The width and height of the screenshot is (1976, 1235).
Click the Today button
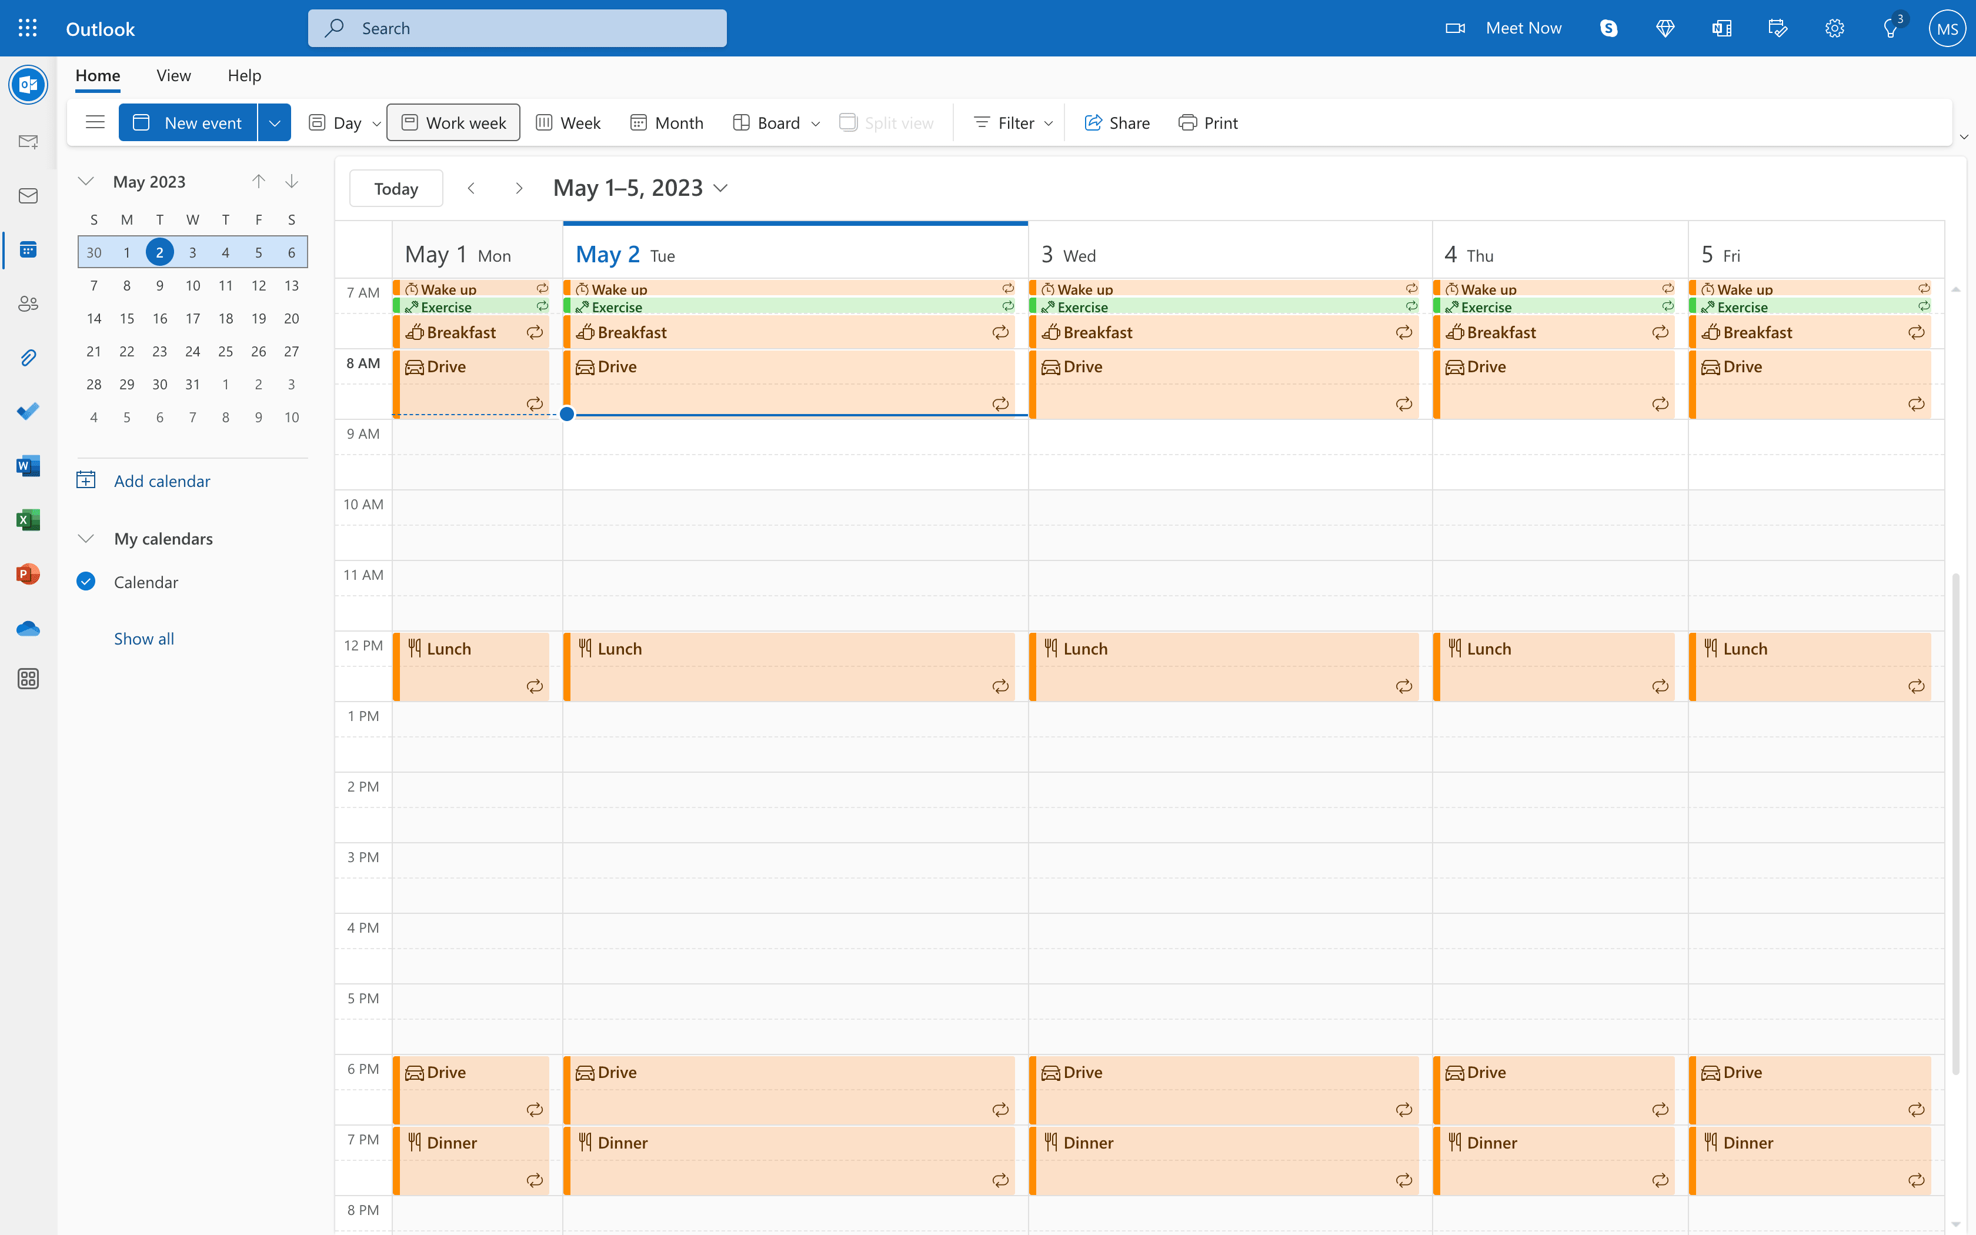click(395, 188)
